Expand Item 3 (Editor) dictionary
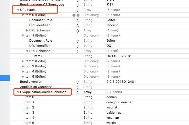The height and width of the screenshot is (125, 189). [x=23, y=66]
